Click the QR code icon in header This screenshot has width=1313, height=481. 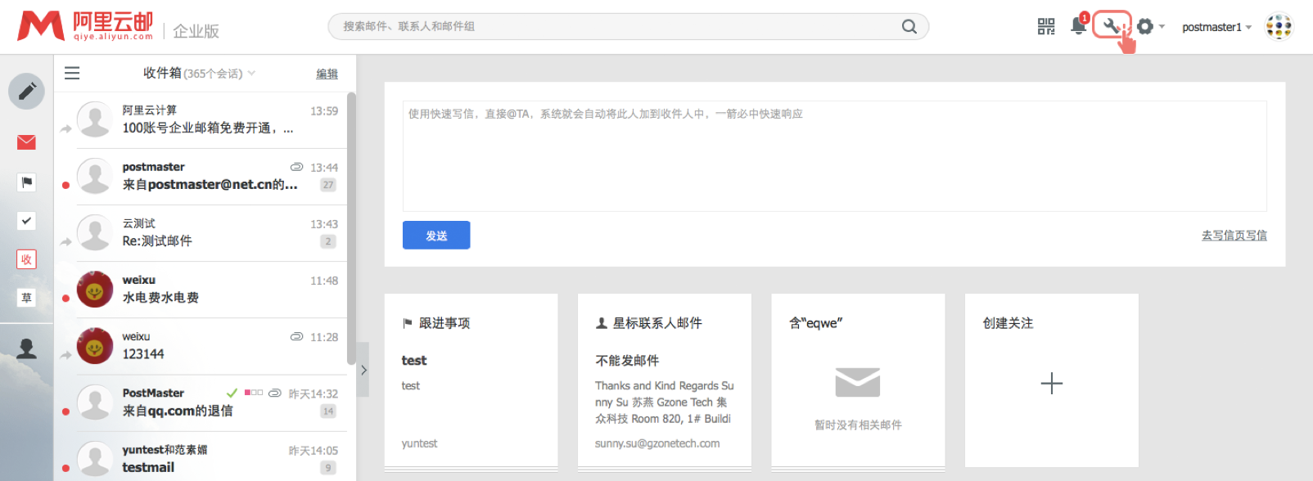point(1046,27)
